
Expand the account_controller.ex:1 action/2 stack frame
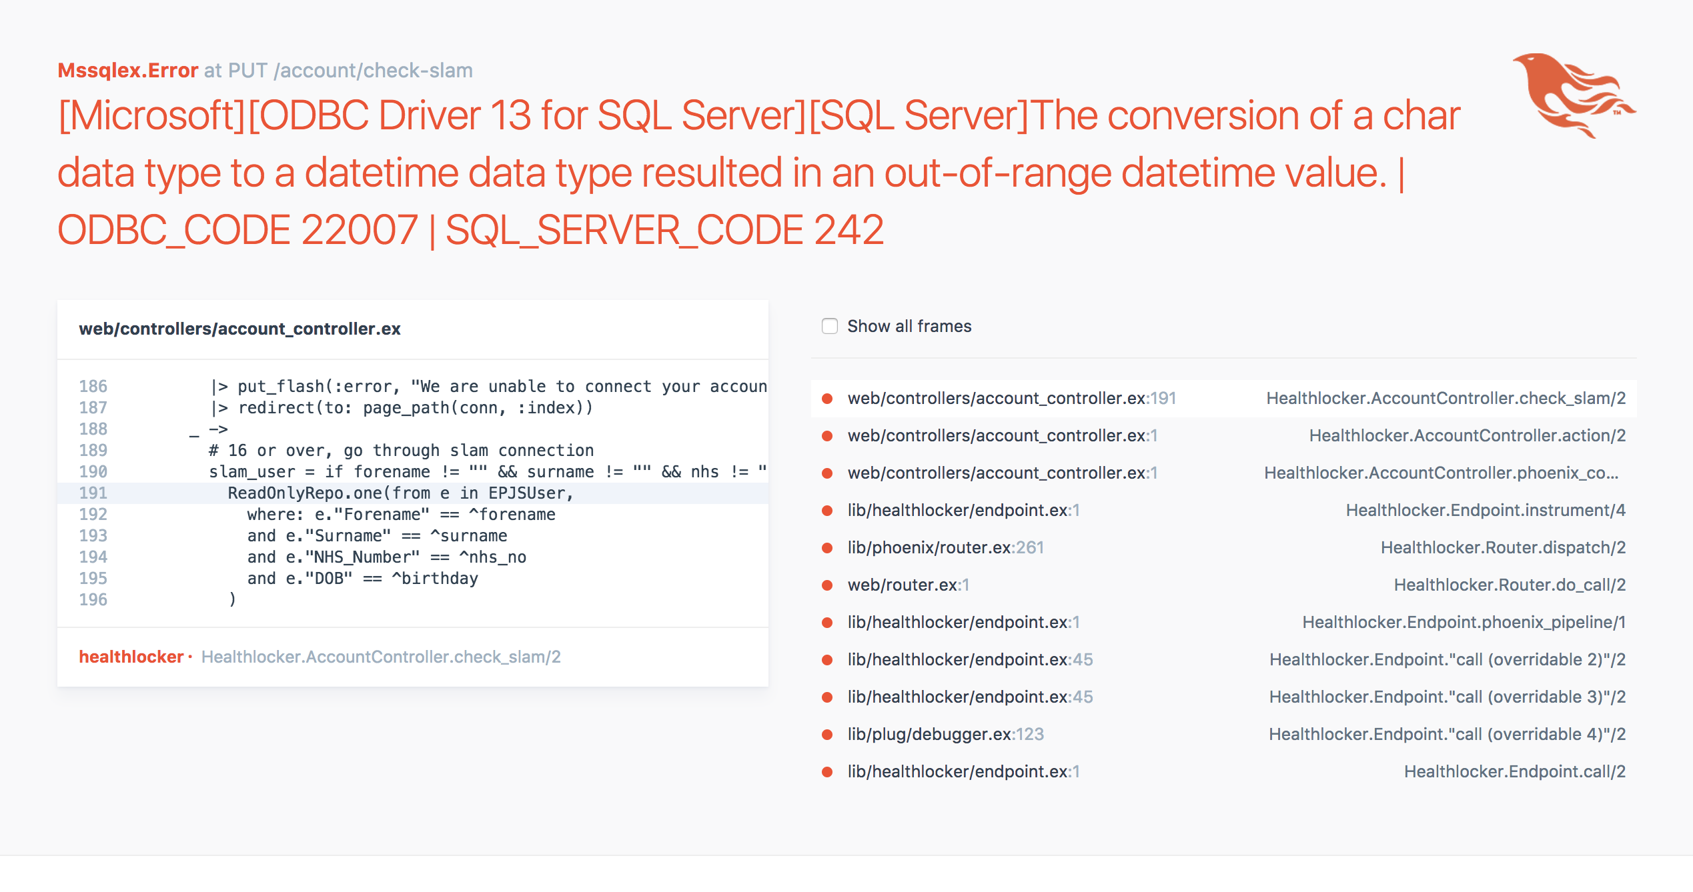[x=1201, y=435]
